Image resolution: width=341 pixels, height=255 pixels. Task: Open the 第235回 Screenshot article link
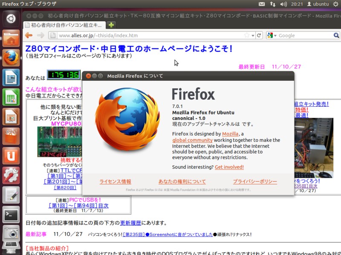click(168, 235)
